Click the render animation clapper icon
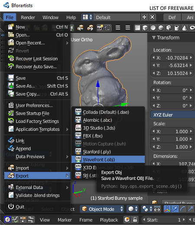 pos(107,27)
